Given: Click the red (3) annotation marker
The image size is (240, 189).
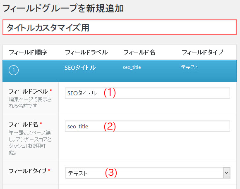Looking at the screenshot, I should (111, 173).
